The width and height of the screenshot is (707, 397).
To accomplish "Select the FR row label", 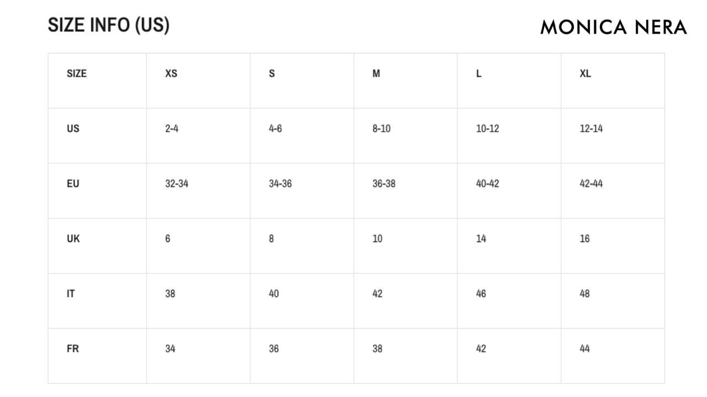I will click(x=73, y=349).
